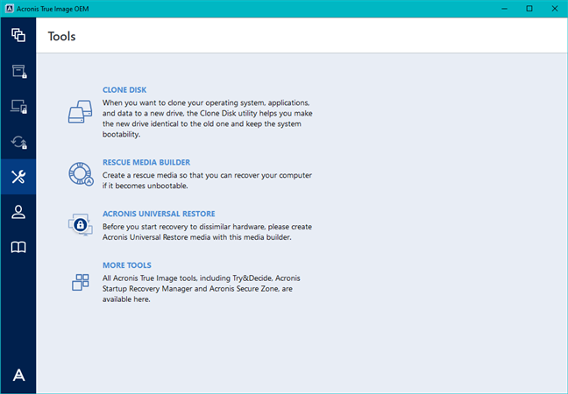Open the MORE TOOLS link

[127, 265]
